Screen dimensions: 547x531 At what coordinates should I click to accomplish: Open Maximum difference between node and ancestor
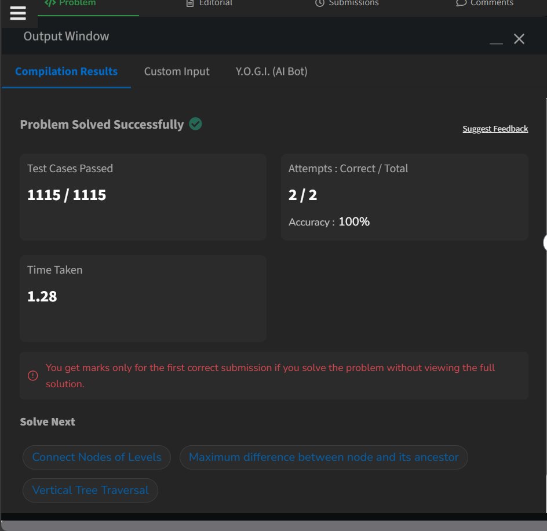click(x=323, y=457)
